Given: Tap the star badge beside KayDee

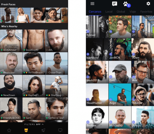Looking at the screenshot, I should (x=27, y=95).
